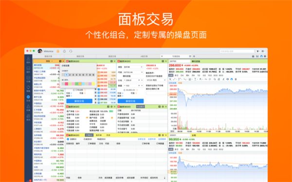
Task: Select the 周K chart period tab
Action: point(187,75)
